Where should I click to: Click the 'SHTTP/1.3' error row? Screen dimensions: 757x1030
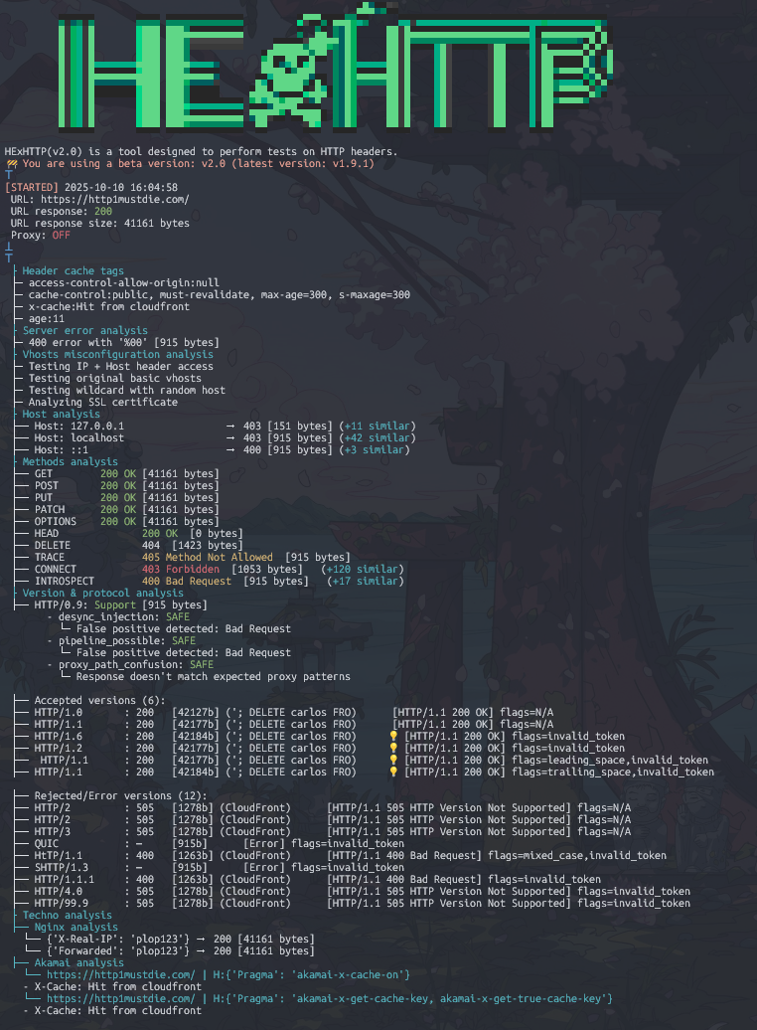click(220, 867)
